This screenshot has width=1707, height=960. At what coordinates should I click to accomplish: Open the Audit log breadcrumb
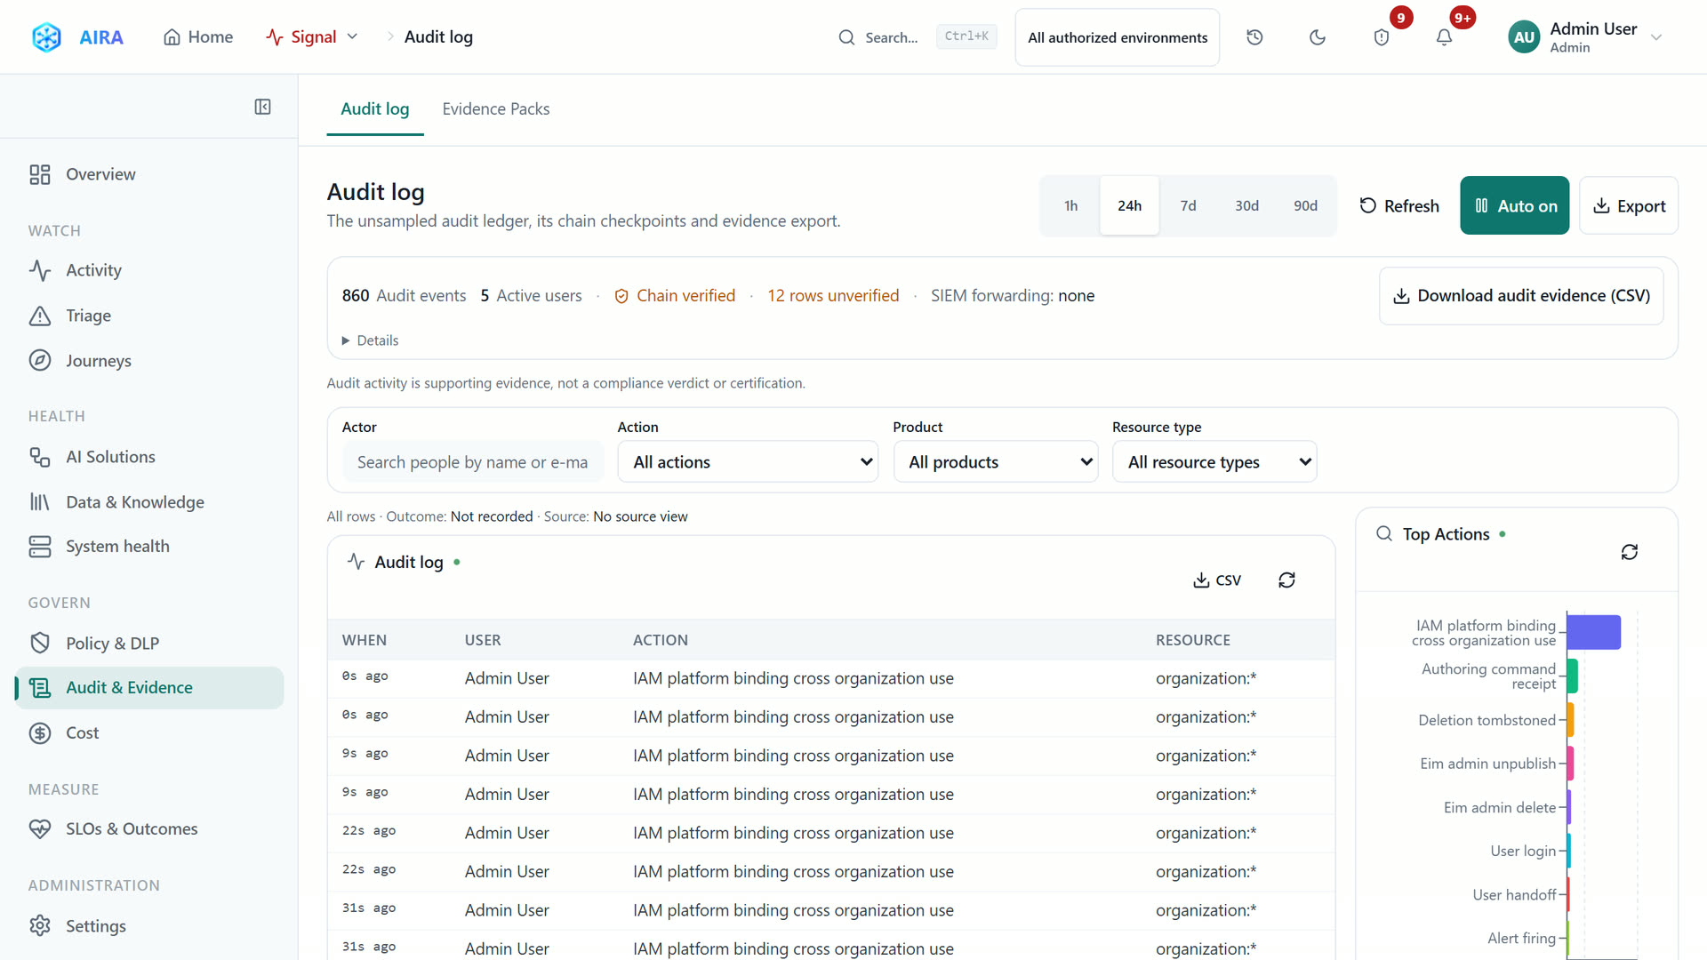[438, 37]
